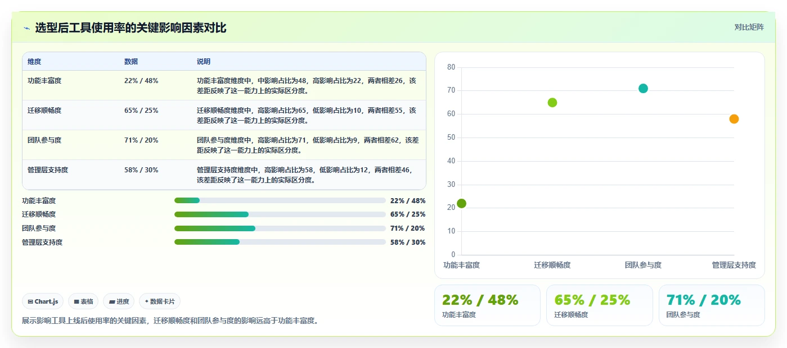Click the 功能丰富度 x-axis label

pyautogui.click(x=461, y=265)
